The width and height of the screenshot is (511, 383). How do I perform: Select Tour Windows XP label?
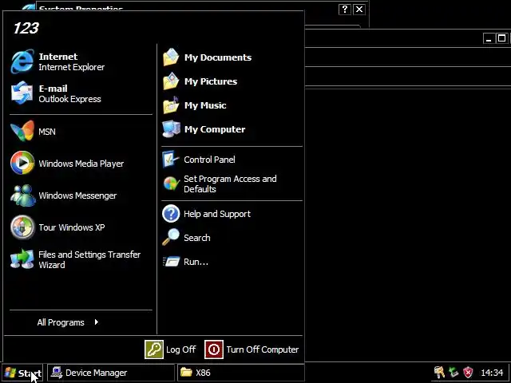[72, 227]
